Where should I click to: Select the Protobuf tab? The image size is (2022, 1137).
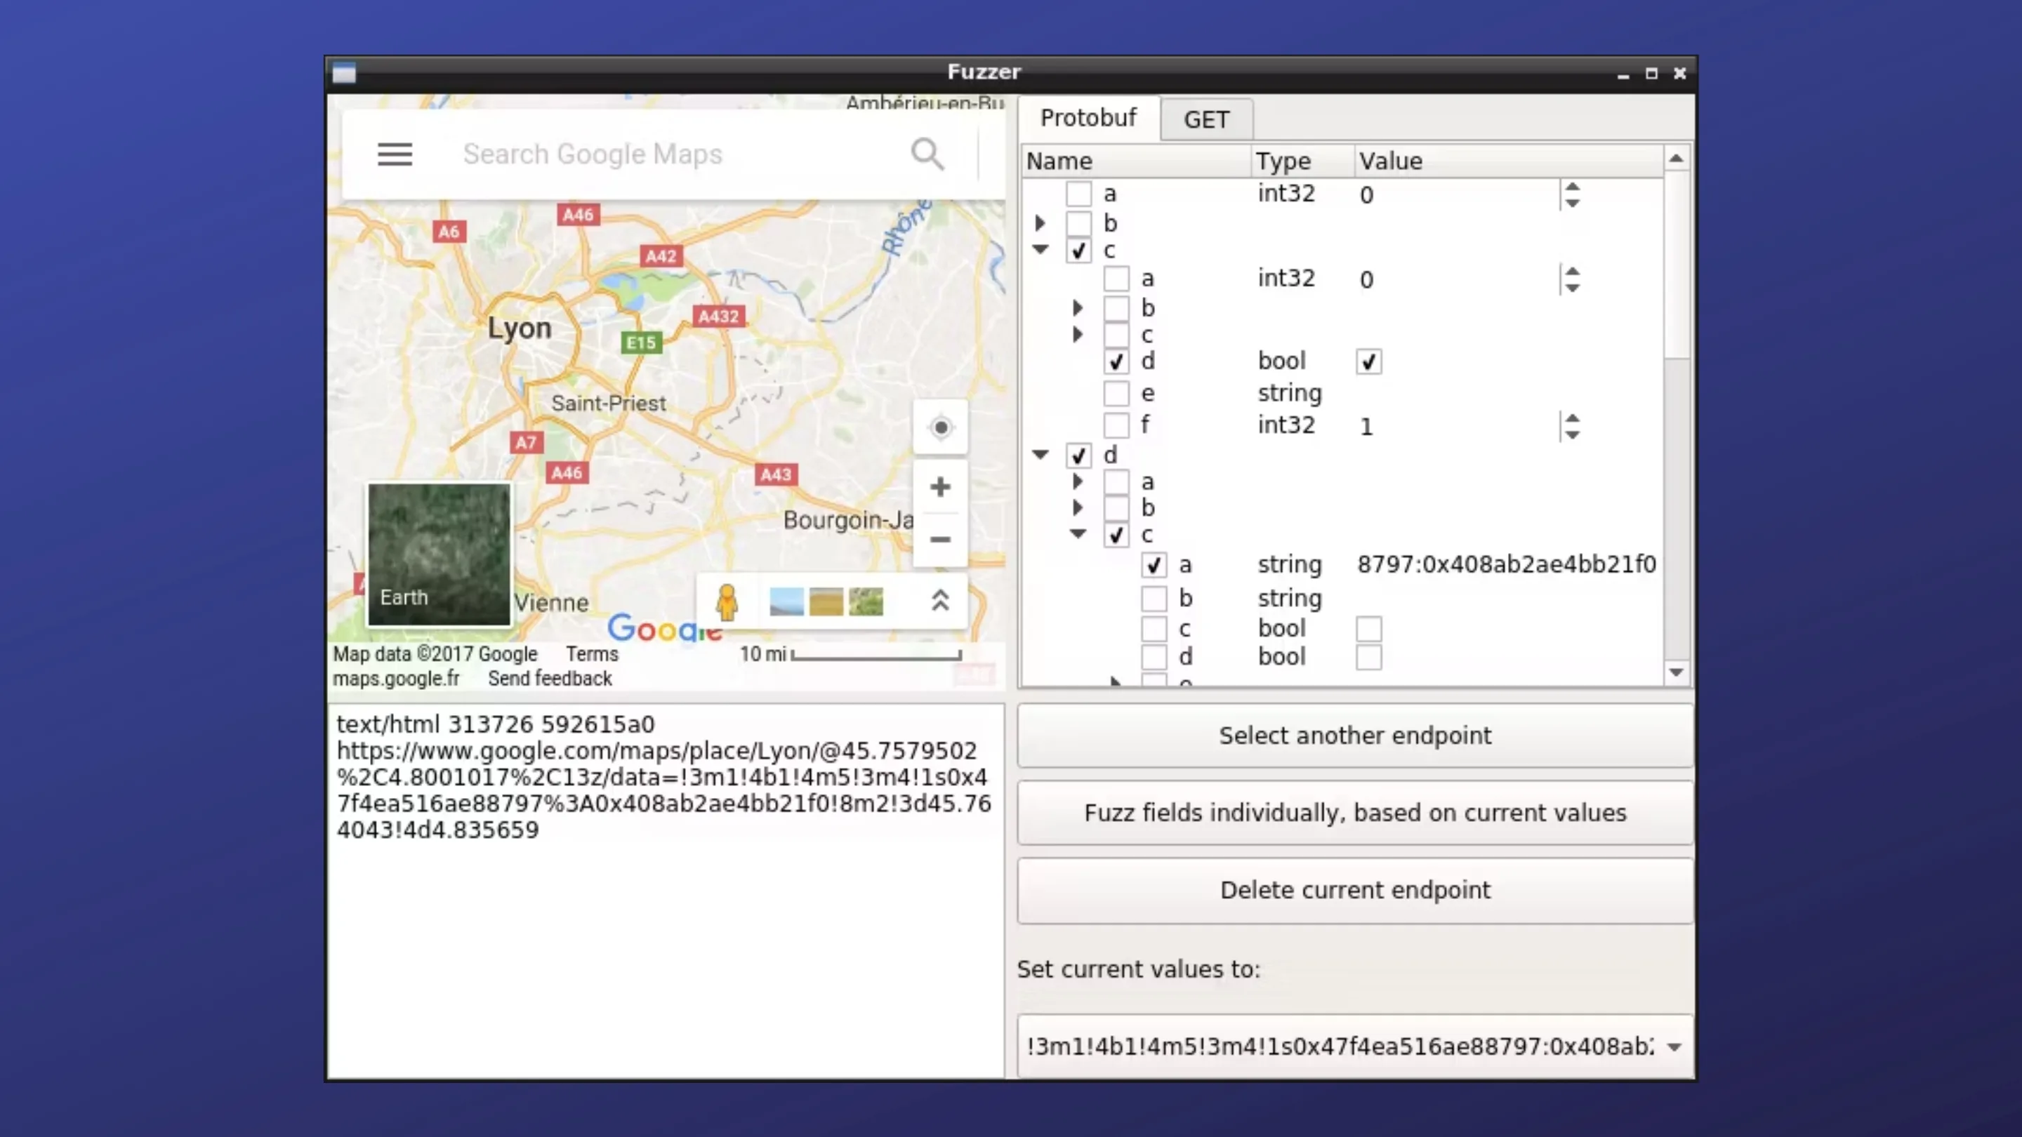1088,118
